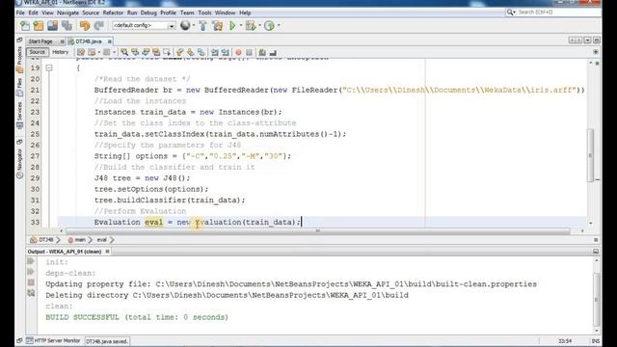Screen dimensions: 617x347
Task: Click the Start Macro Recording red icon
Action: pos(238,52)
